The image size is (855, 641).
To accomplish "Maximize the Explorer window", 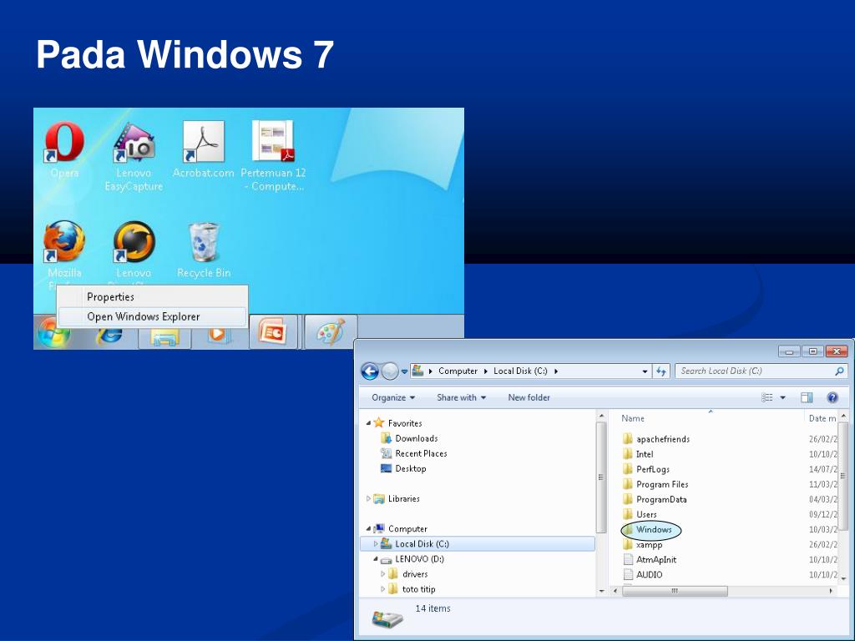I will [x=812, y=351].
